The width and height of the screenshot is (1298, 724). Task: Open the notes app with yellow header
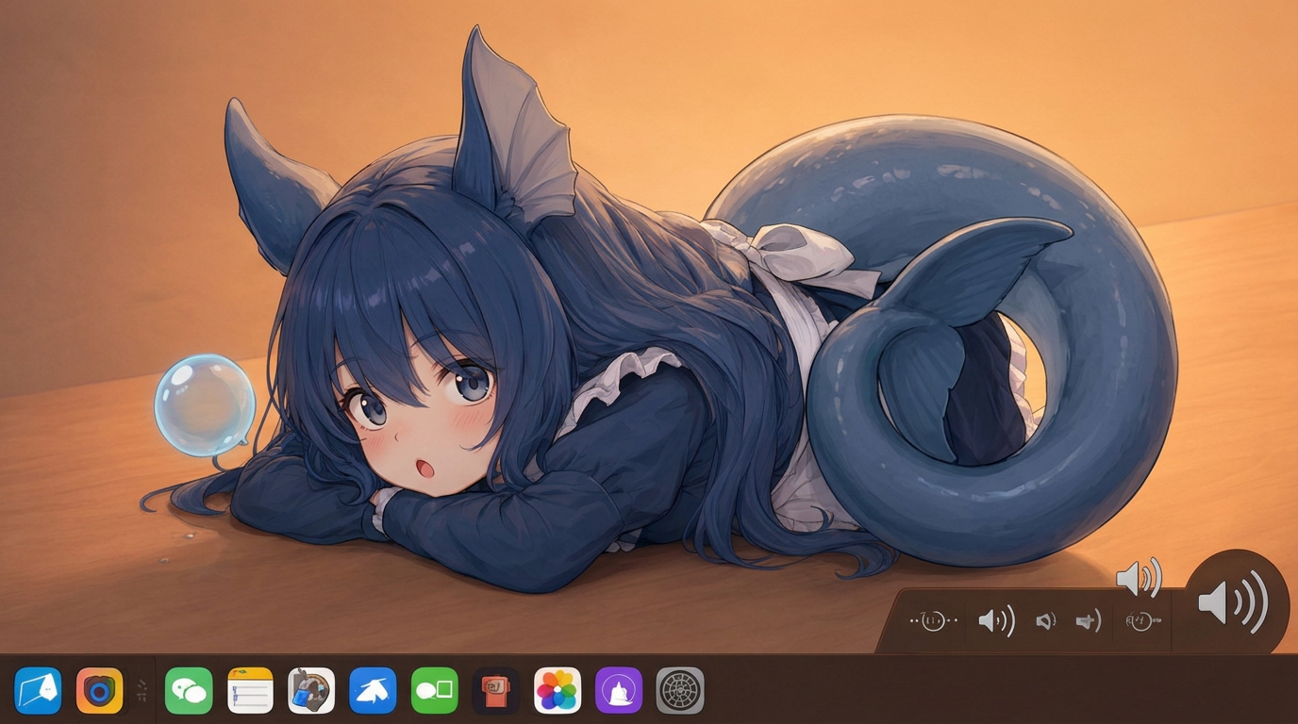pos(250,691)
